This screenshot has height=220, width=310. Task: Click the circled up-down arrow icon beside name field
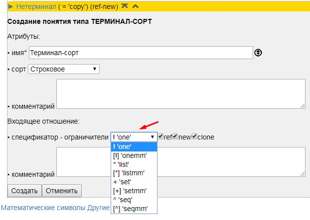(x=258, y=52)
